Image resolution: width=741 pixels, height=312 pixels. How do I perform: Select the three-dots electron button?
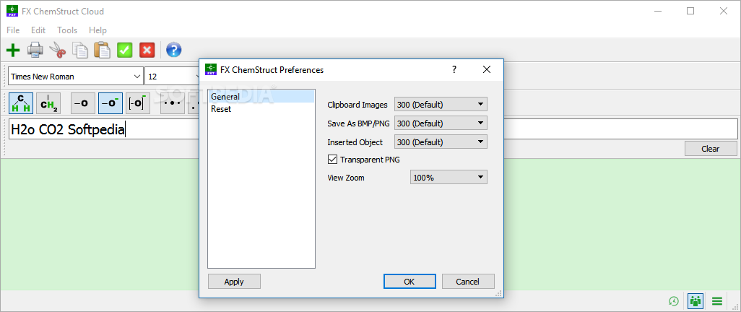[x=173, y=103]
